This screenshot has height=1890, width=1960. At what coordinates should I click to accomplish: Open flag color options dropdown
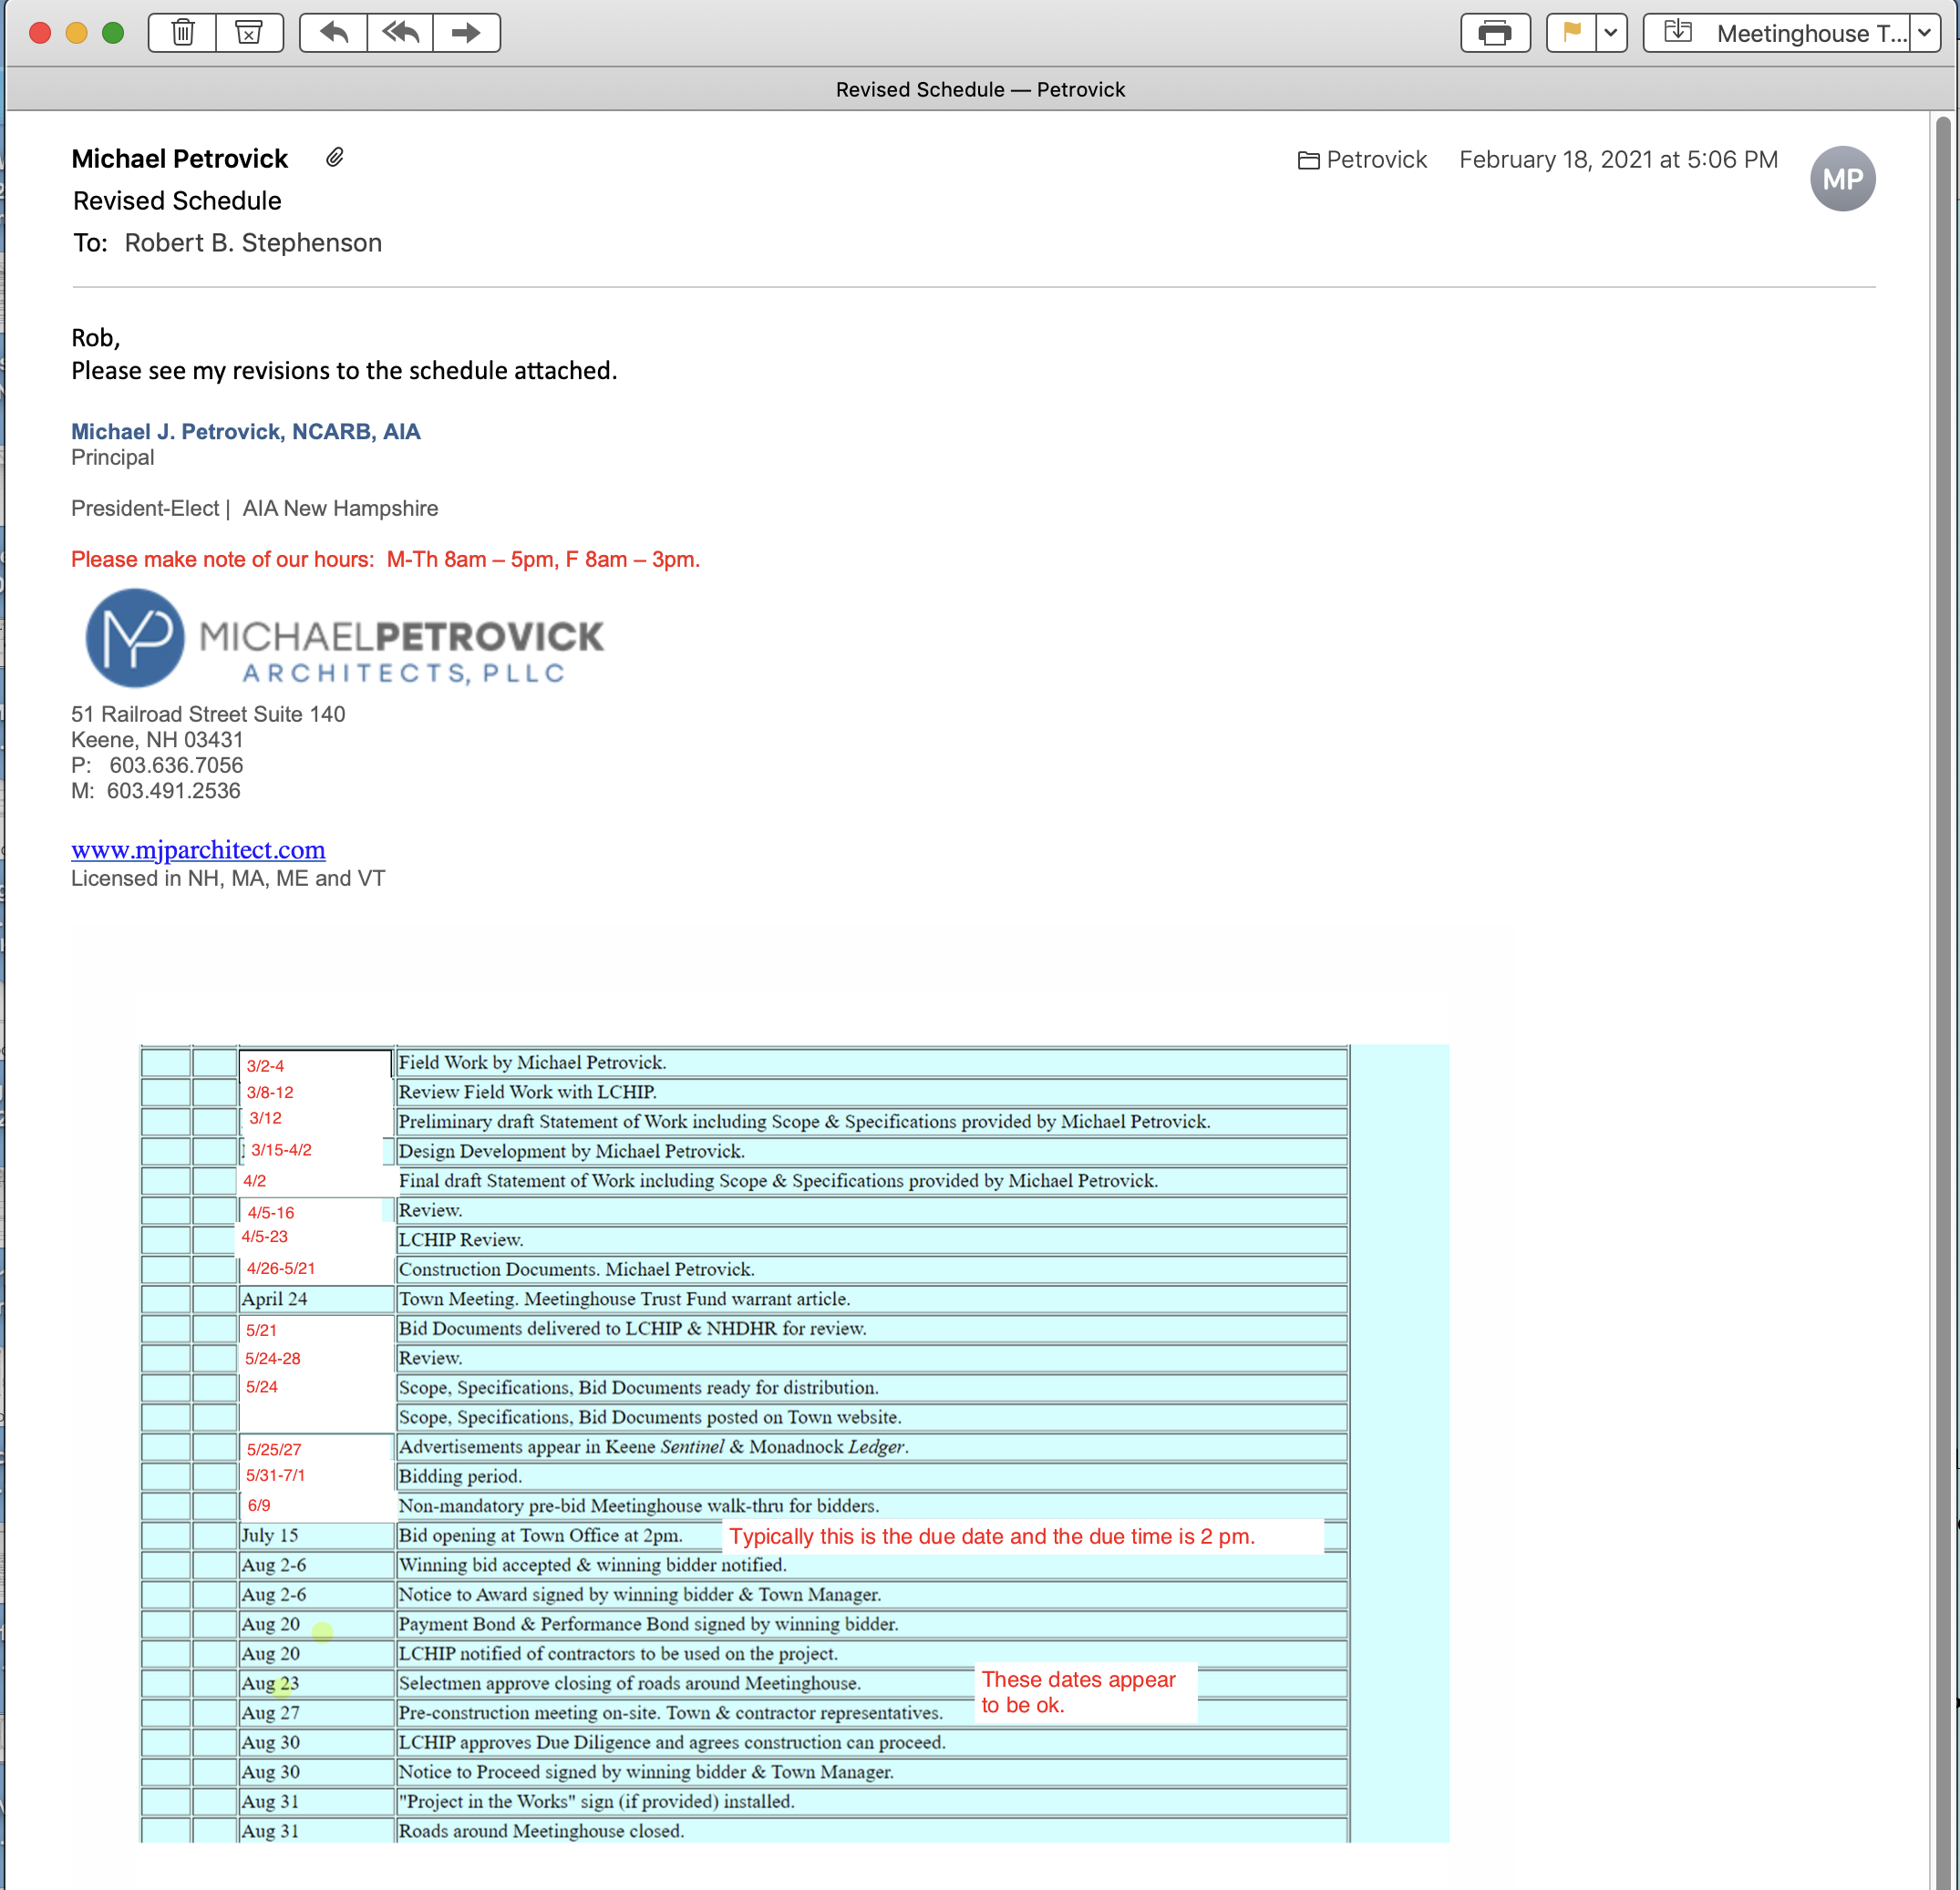pos(1610,33)
